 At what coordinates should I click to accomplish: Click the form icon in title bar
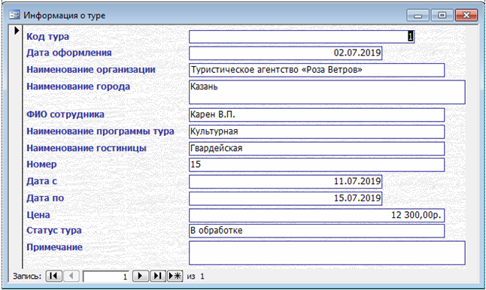pos(14,15)
